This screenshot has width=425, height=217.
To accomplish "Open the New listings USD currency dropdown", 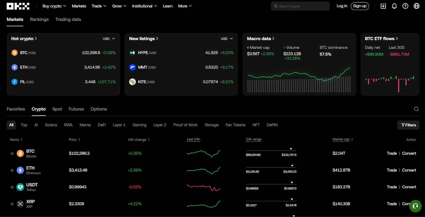I will (x=227, y=39).
